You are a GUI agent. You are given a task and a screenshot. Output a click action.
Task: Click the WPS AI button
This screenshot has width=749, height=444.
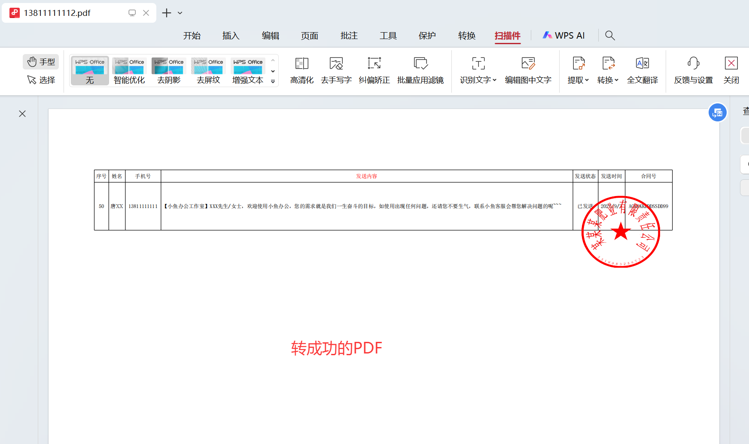point(563,36)
